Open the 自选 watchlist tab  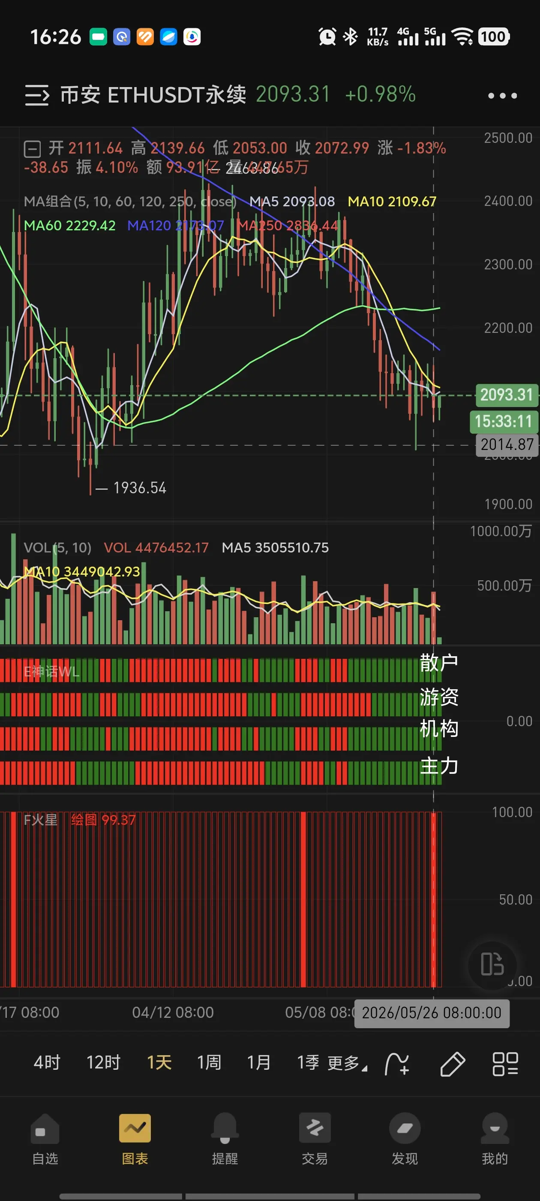coord(45,1140)
